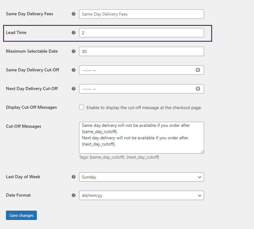
Task: Click the Next Day Delivery Cut-Off time field
Action: coord(142,89)
